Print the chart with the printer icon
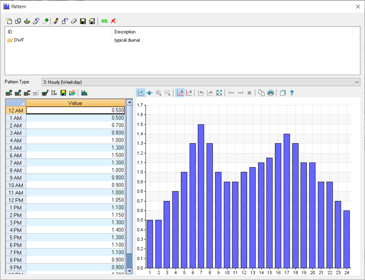The image size is (365, 280). click(x=271, y=93)
